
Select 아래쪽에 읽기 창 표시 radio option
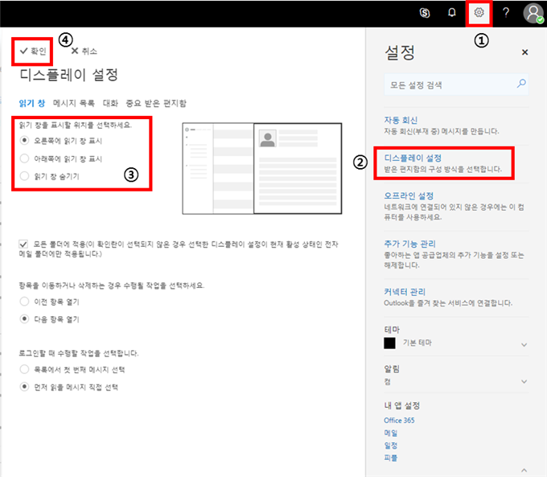click(x=24, y=158)
